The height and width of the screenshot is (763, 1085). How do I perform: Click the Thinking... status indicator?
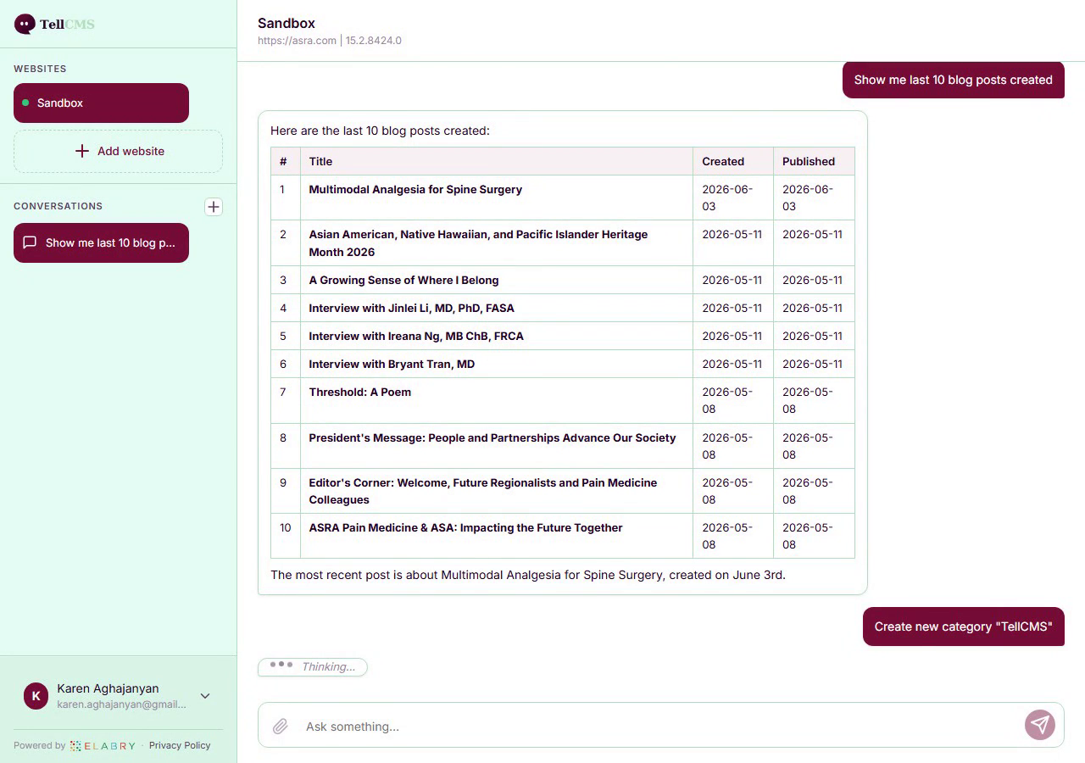(x=313, y=666)
